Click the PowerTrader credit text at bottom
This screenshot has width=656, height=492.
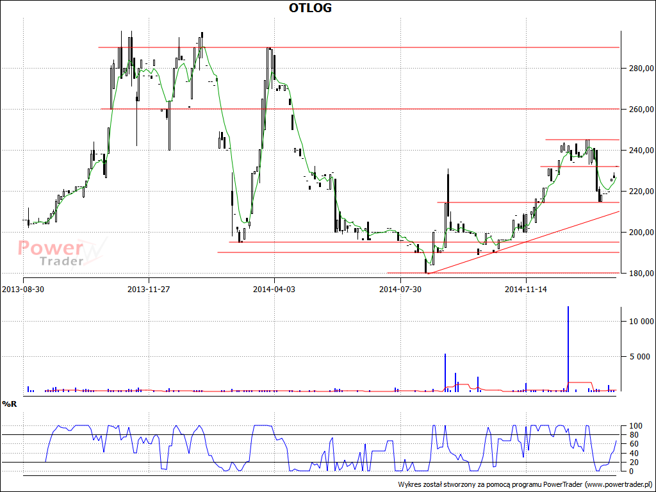tap(526, 484)
